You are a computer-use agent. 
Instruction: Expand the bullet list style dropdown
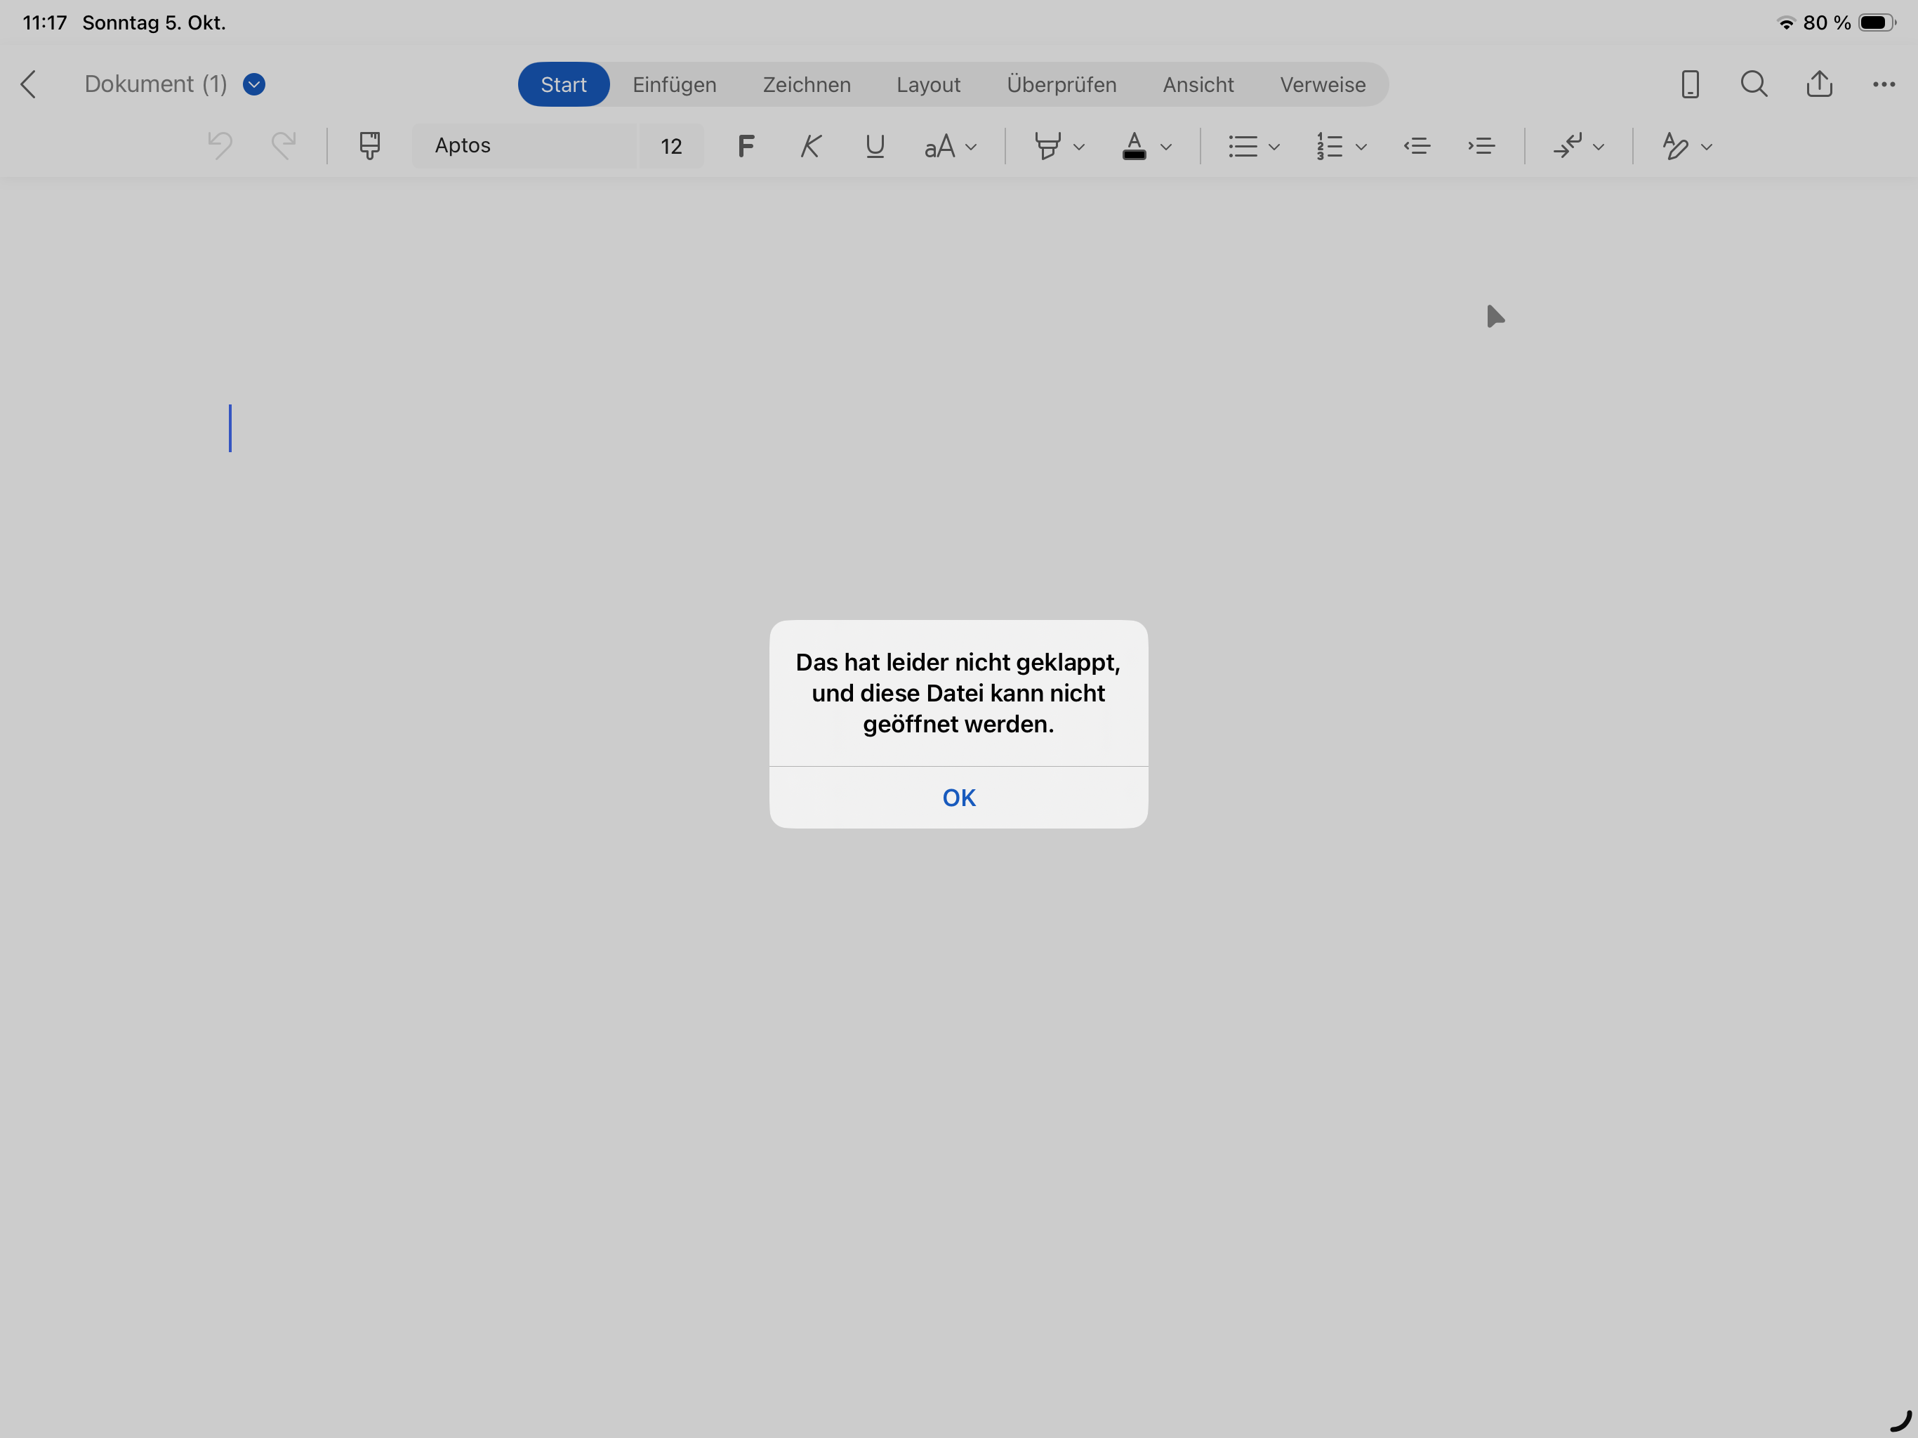tap(1274, 147)
